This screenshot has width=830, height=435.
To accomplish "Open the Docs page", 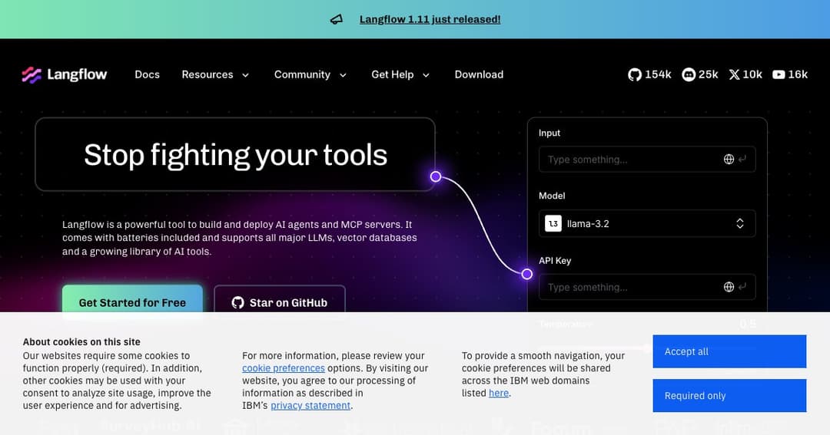I will (147, 74).
